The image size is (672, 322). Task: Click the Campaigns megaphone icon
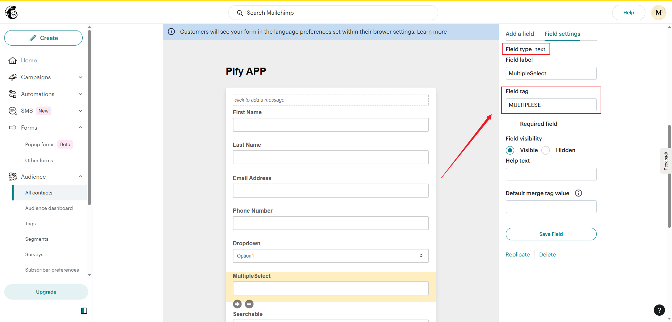click(13, 77)
